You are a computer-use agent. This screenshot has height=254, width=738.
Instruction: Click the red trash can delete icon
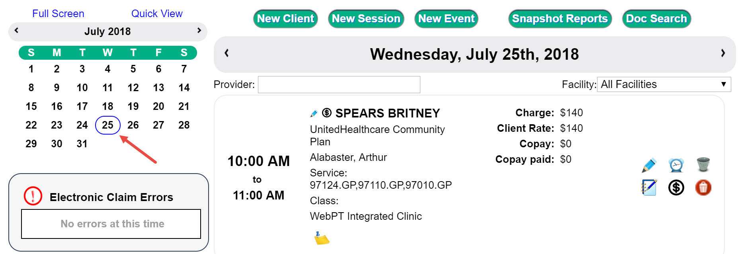point(703,188)
